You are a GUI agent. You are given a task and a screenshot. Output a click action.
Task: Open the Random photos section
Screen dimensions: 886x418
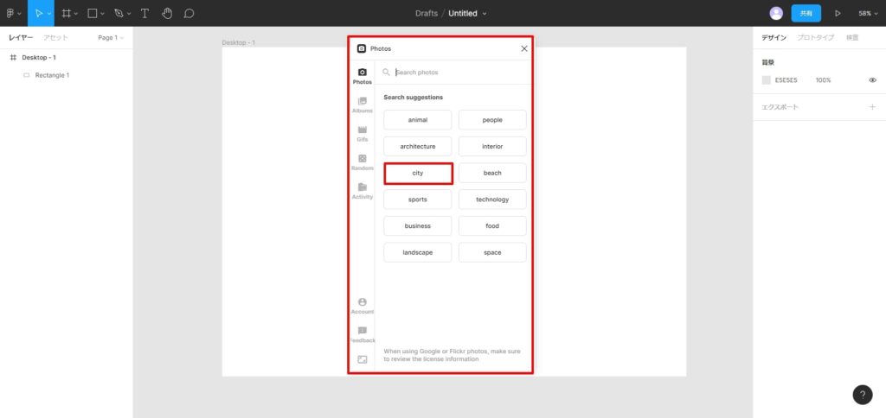(363, 162)
